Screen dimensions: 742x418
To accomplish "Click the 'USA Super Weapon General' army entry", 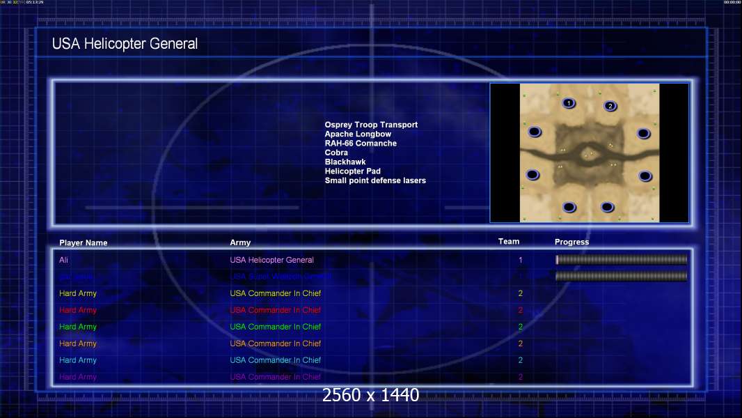I will pos(281,277).
